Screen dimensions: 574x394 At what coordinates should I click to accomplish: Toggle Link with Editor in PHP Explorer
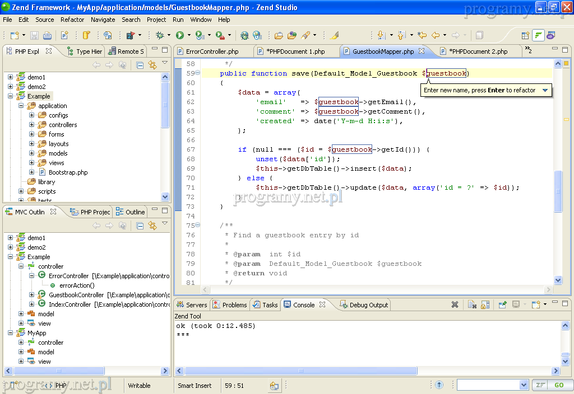[152, 65]
